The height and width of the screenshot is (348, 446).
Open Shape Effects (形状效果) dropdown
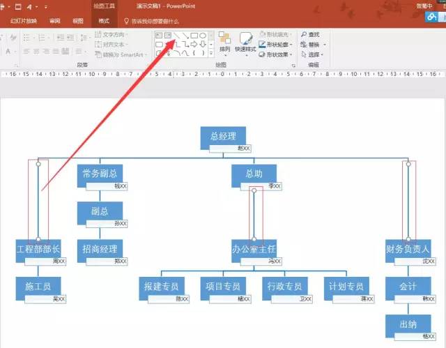(x=275, y=54)
